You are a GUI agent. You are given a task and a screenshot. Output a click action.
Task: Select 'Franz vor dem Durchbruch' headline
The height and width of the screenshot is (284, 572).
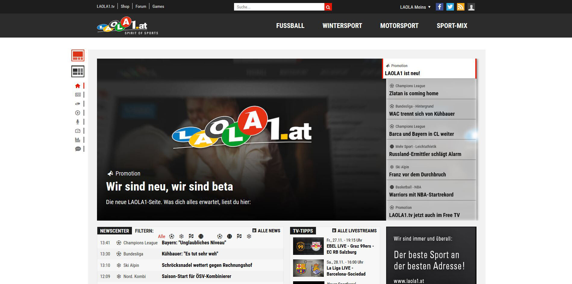pyautogui.click(x=417, y=175)
